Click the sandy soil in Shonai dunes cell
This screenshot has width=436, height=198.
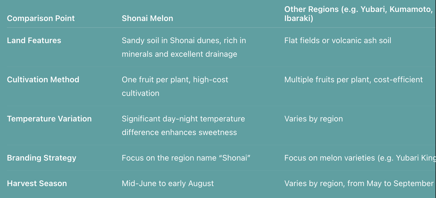(x=184, y=47)
